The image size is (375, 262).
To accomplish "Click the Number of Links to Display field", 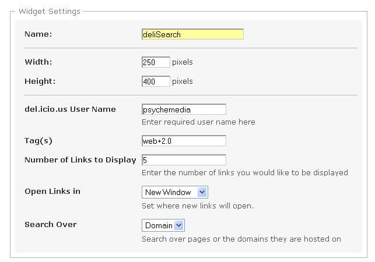I will pyautogui.click(x=184, y=160).
